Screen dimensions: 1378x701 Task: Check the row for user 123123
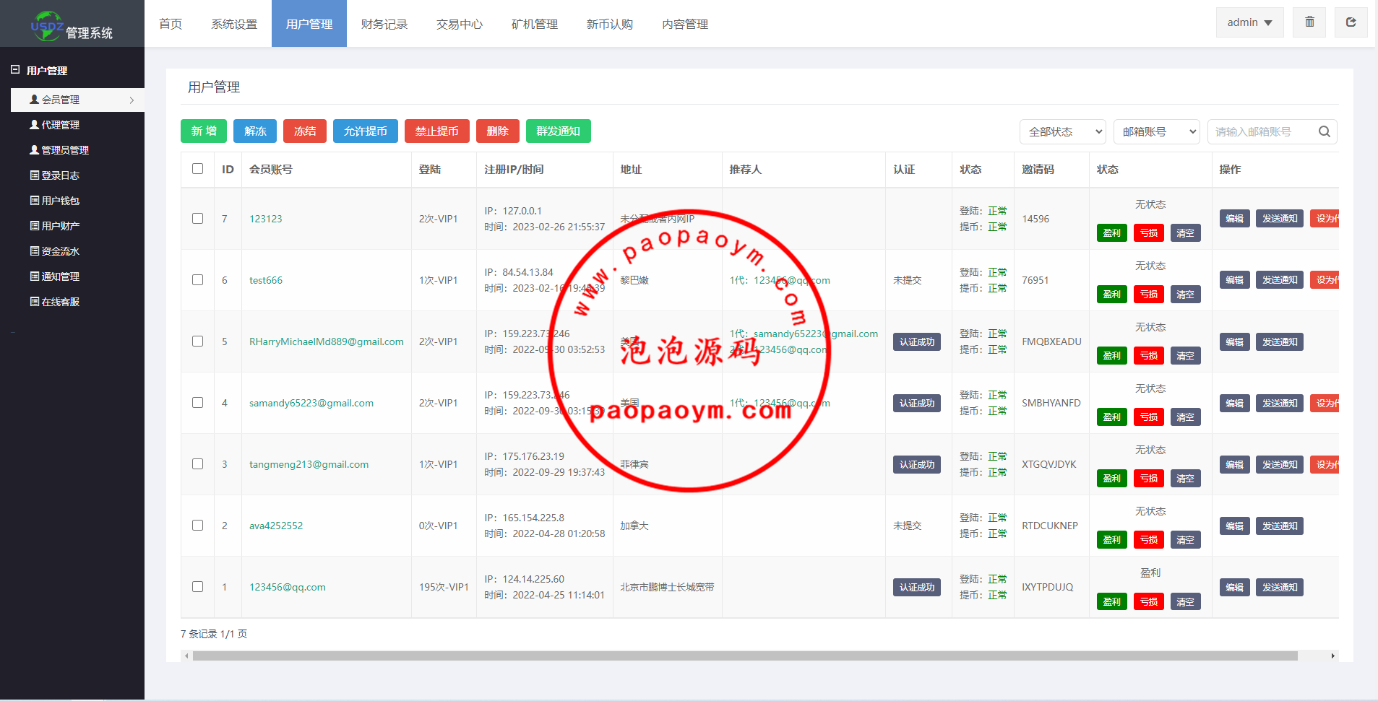(x=197, y=218)
